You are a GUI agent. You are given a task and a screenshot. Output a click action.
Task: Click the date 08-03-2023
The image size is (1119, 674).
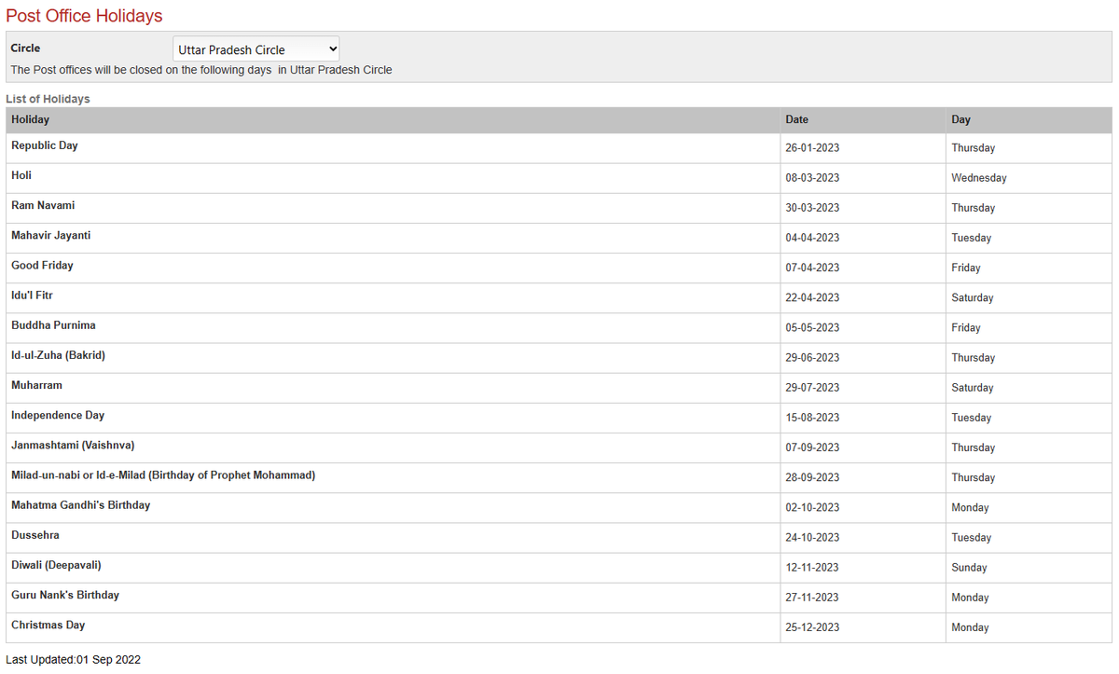[812, 178]
